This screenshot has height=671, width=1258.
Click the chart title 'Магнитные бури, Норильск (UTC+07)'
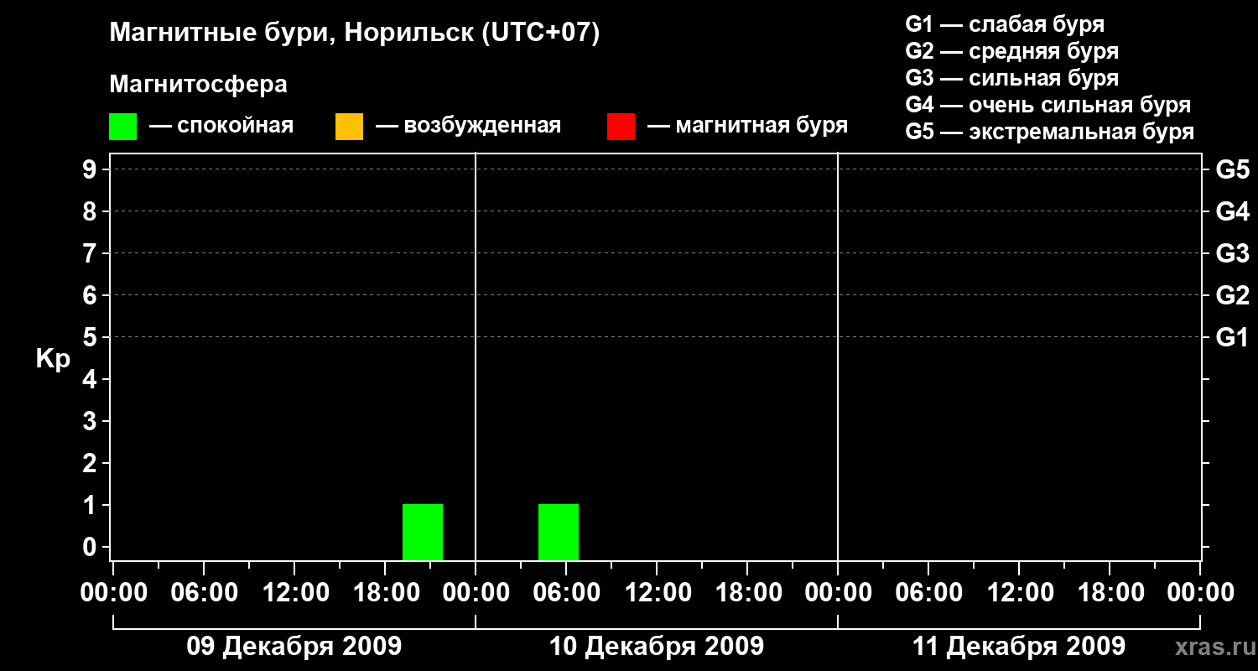pos(355,34)
